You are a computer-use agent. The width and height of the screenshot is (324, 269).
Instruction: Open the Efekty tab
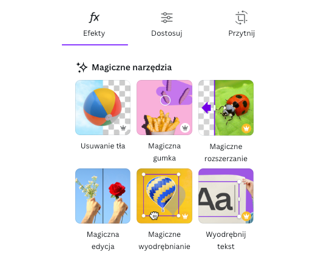click(x=95, y=25)
